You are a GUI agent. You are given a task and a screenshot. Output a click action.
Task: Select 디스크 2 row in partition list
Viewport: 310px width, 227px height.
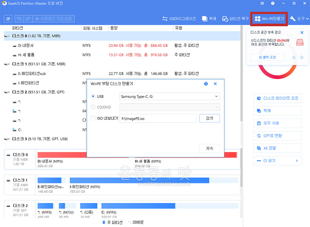[x=45, y=92]
